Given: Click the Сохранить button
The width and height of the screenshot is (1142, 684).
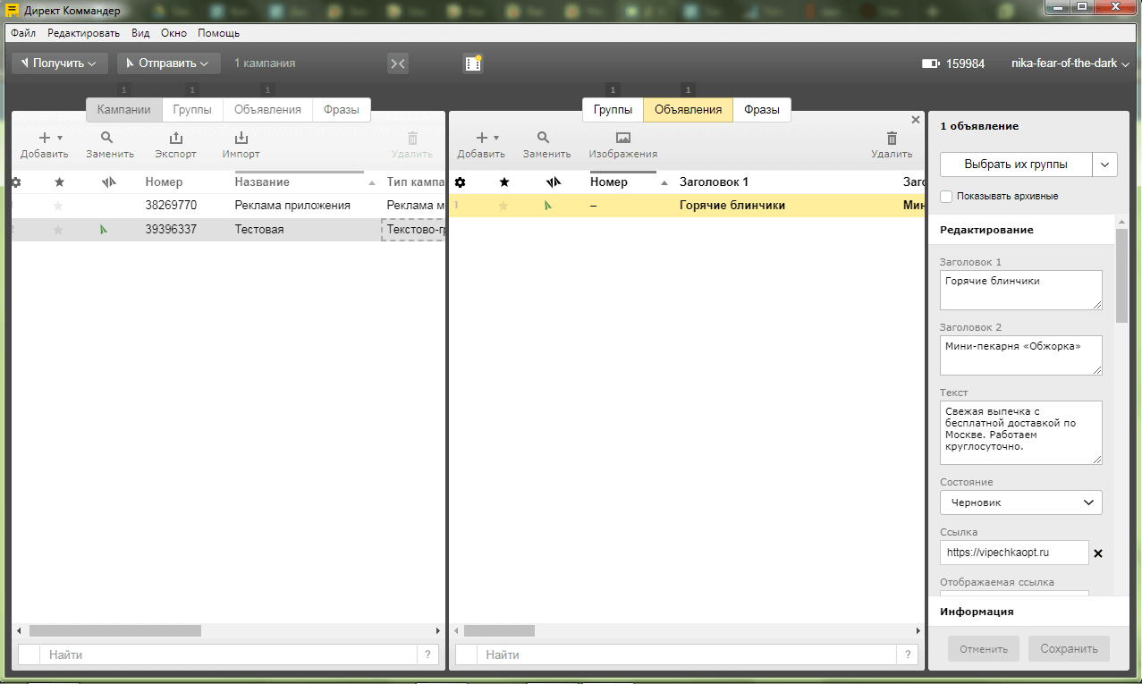Looking at the screenshot, I should (1069, 649).
